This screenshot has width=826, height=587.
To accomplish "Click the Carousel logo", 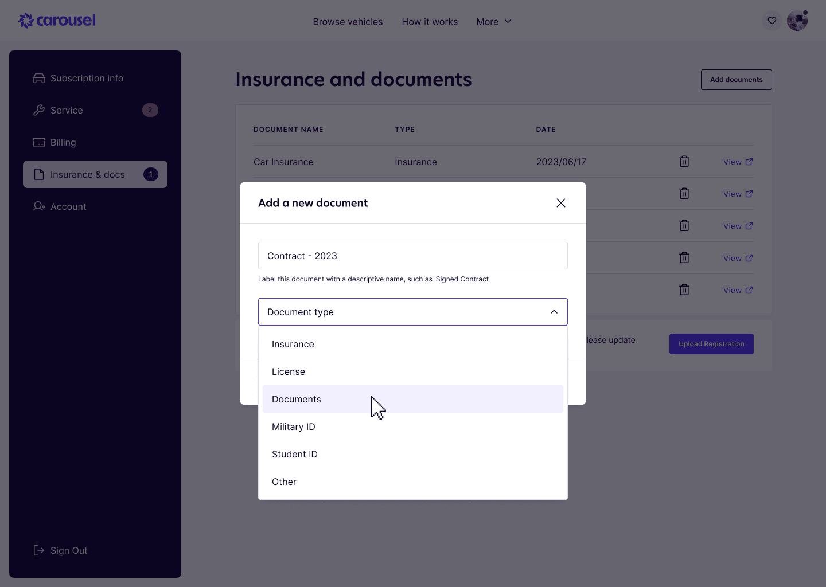I will [57, 21].
